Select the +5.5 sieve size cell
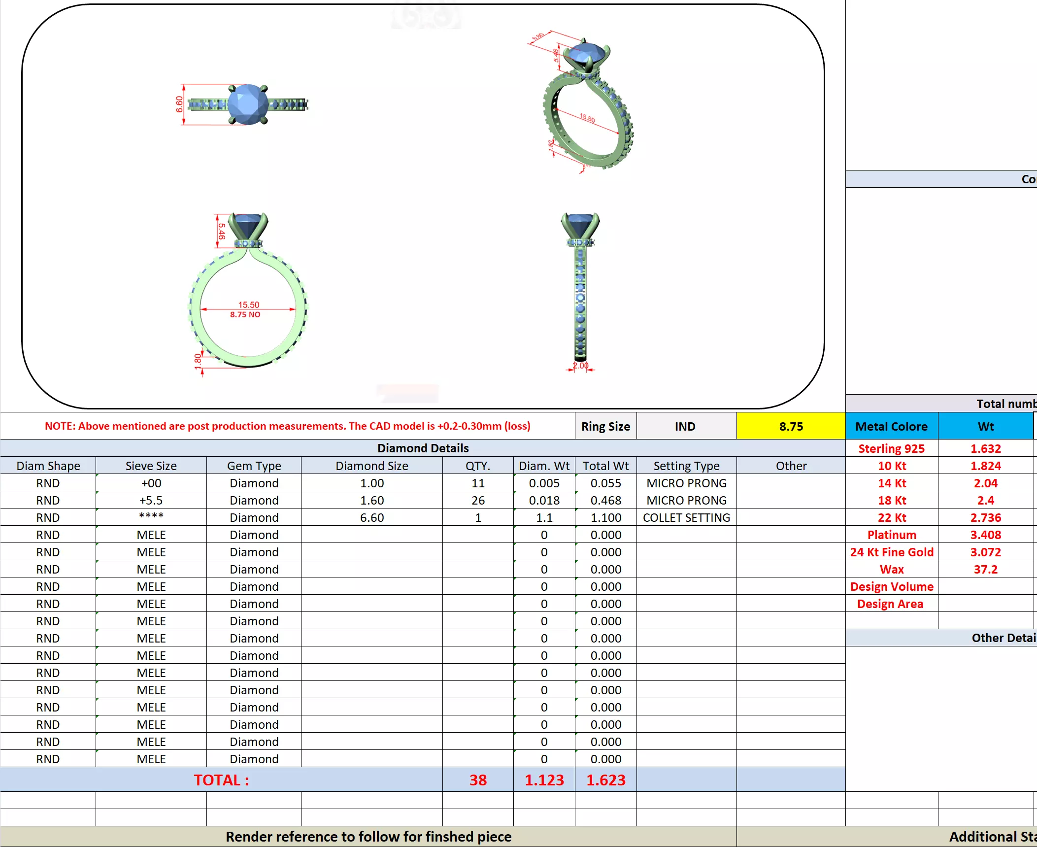This screenshot has width=1037, height=847. pos(151,500)
